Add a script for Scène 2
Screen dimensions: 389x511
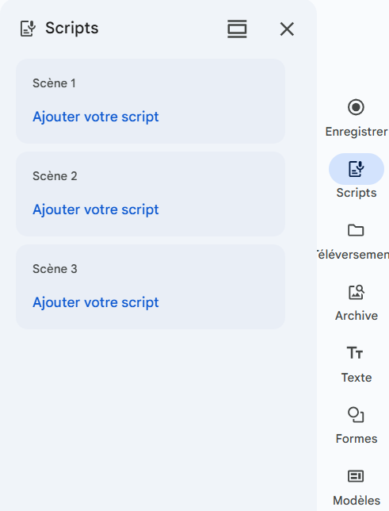96,209
